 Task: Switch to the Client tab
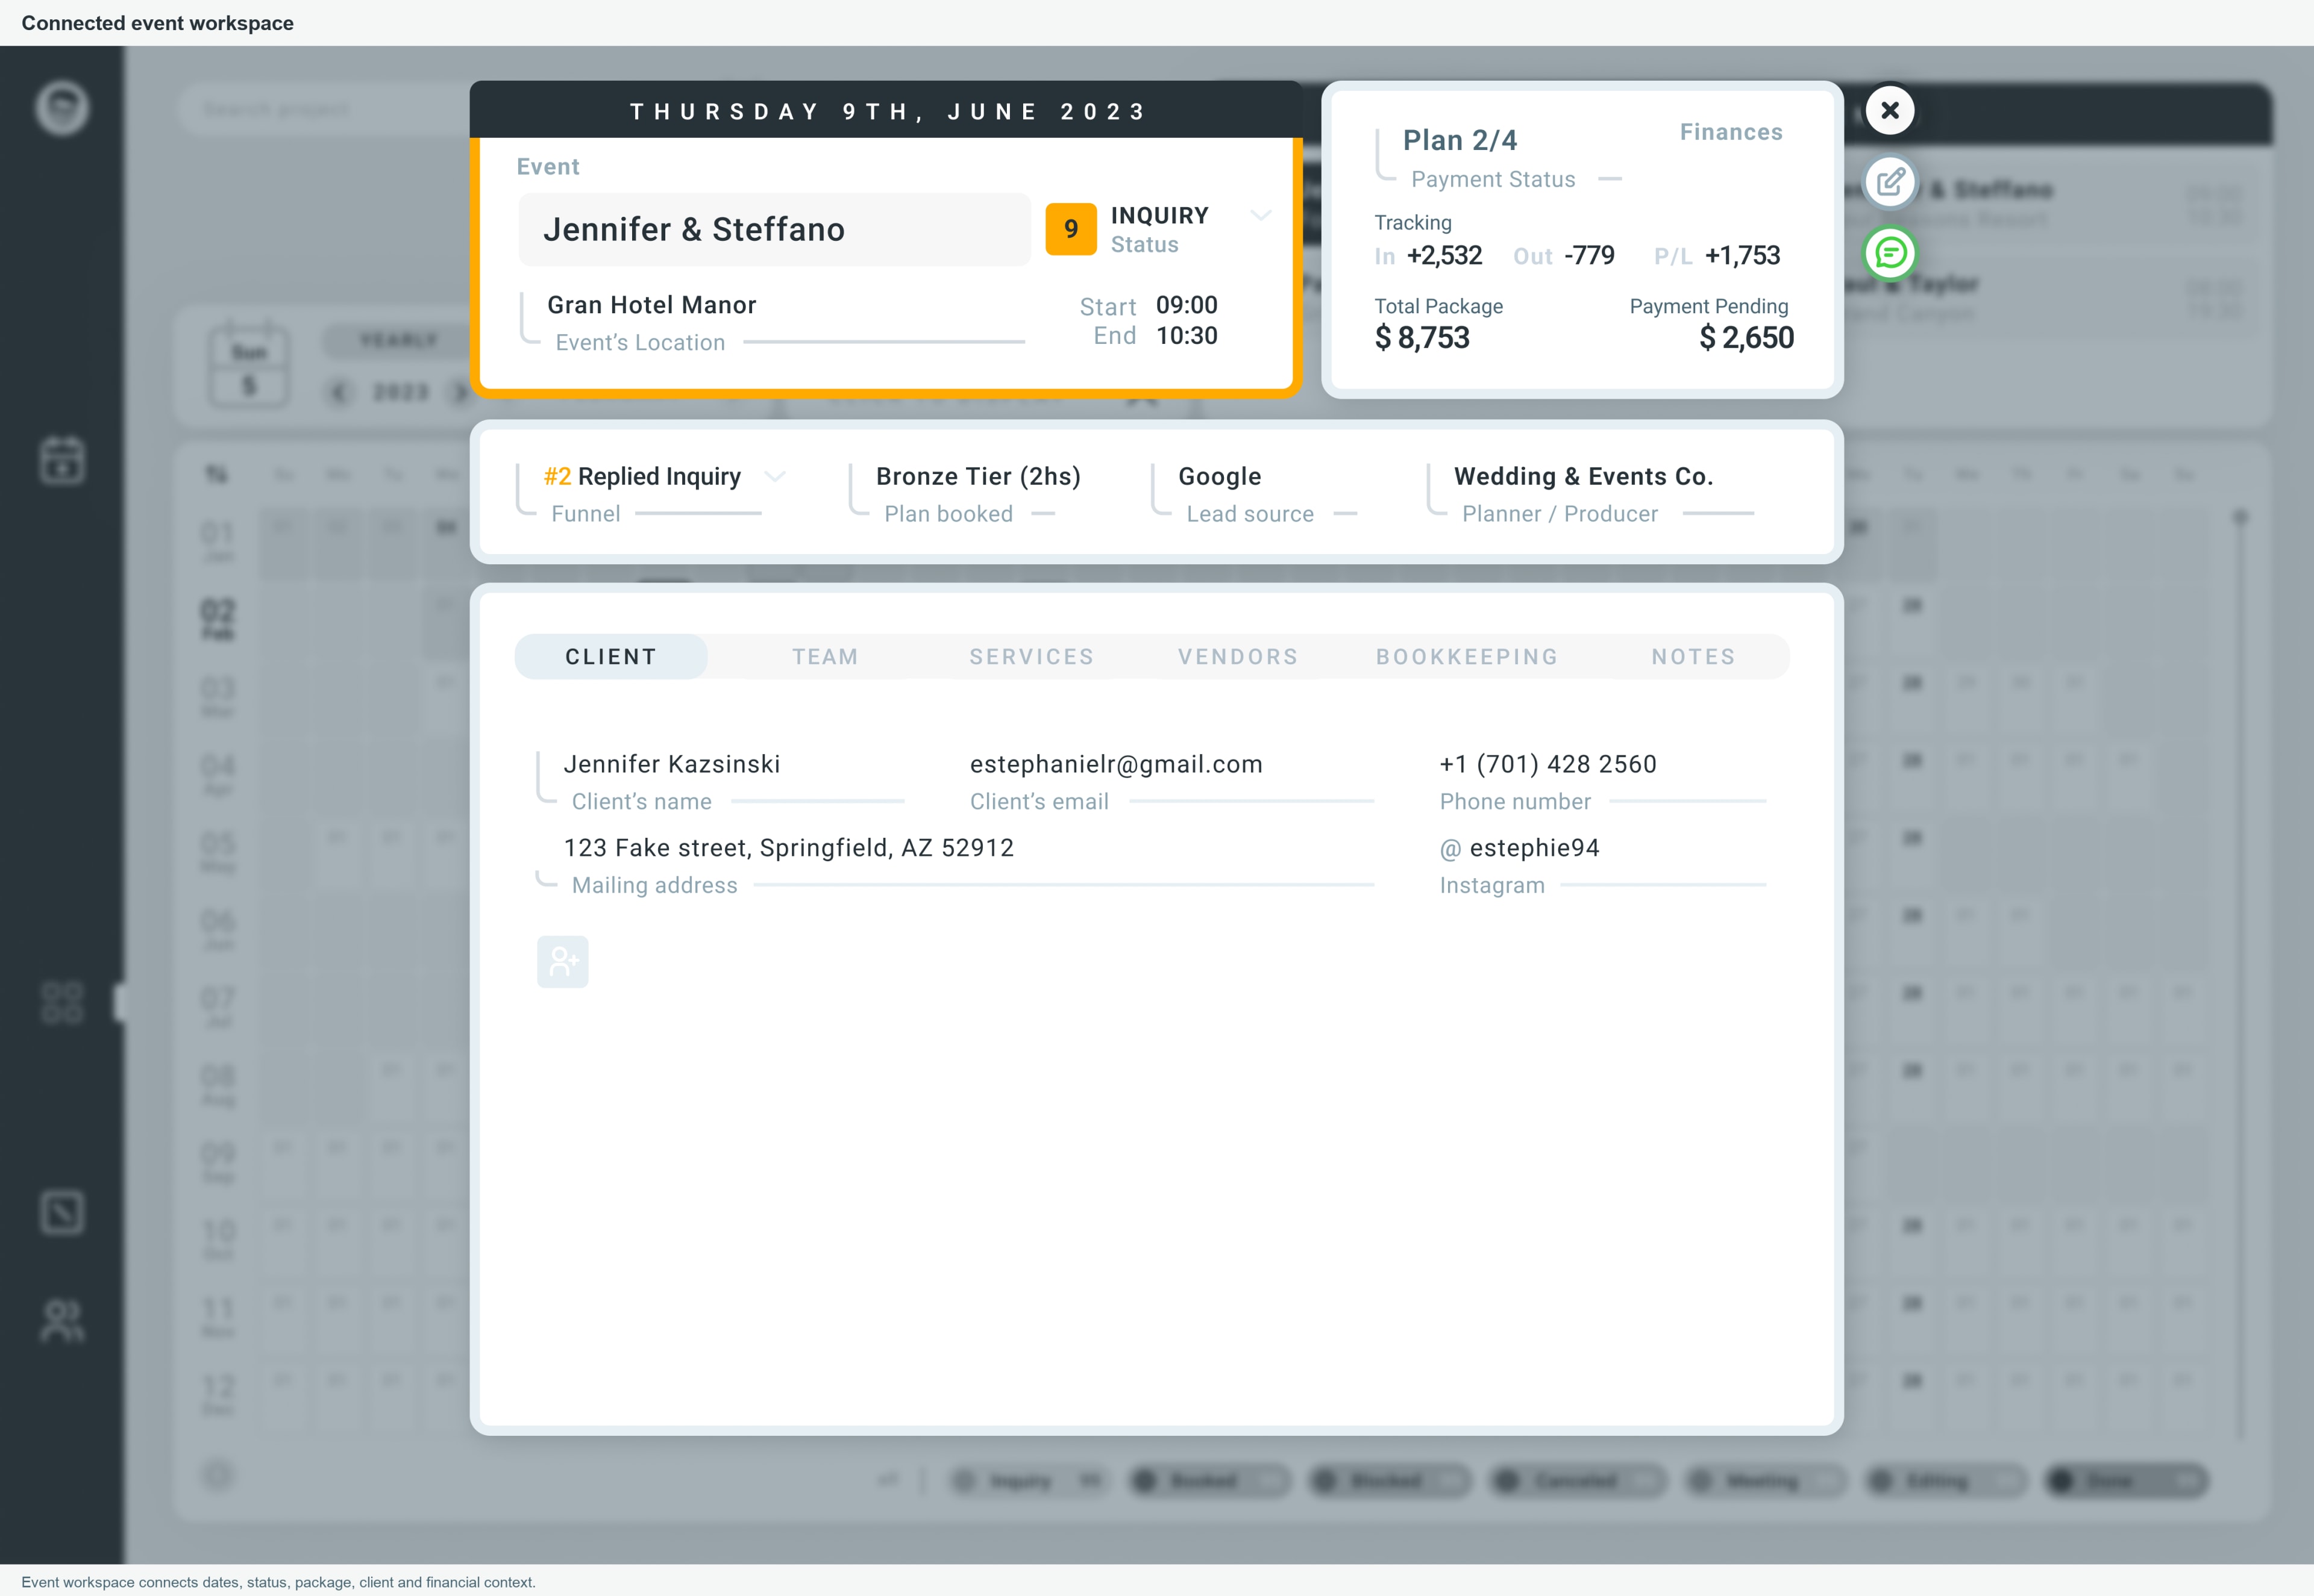click(x=611, y=656)
